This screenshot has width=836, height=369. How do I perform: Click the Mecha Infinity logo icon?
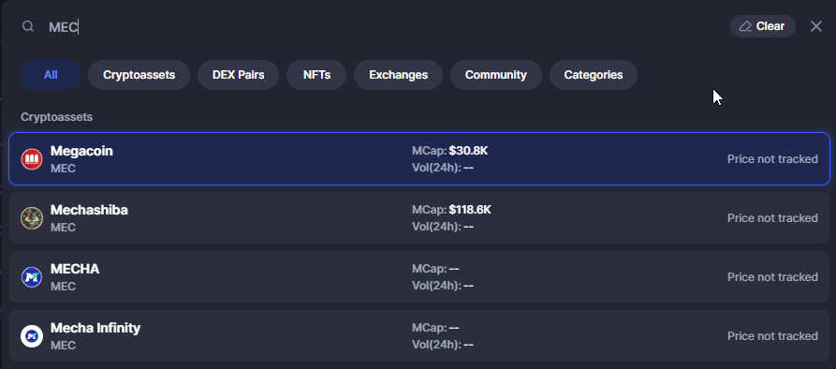(x=32, y=336)
